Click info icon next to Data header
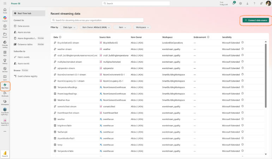This screenshot has height=159, width=272. [60, 37]
